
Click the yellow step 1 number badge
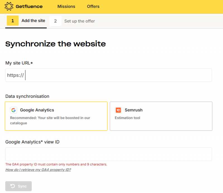13,21
